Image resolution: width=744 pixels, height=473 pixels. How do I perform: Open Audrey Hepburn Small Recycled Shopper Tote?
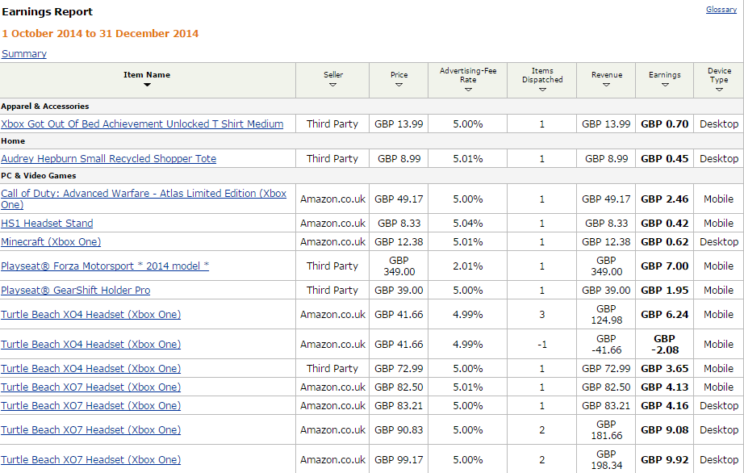(109, 158)
